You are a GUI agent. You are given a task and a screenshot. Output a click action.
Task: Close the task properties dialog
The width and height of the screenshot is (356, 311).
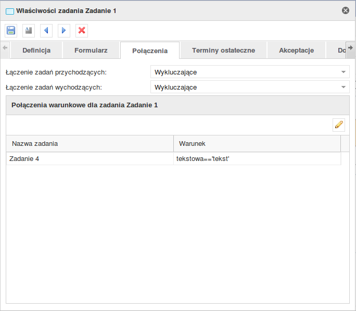346,10
